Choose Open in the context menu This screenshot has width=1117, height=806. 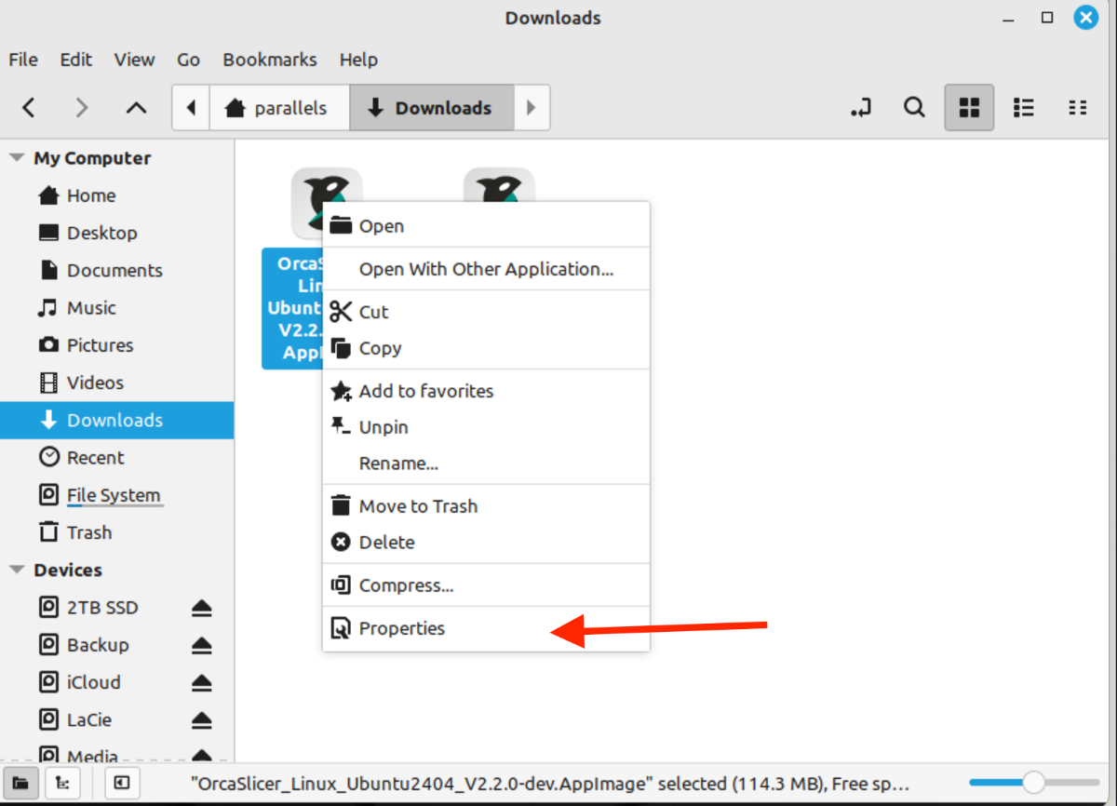pyautogui.click(x=486, y=226)
